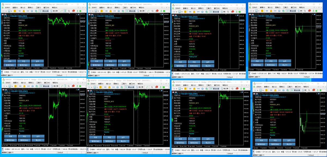327x157 pixels.
Task: Open search magnifier in window 5960180
Action: [x=305, y=11]
